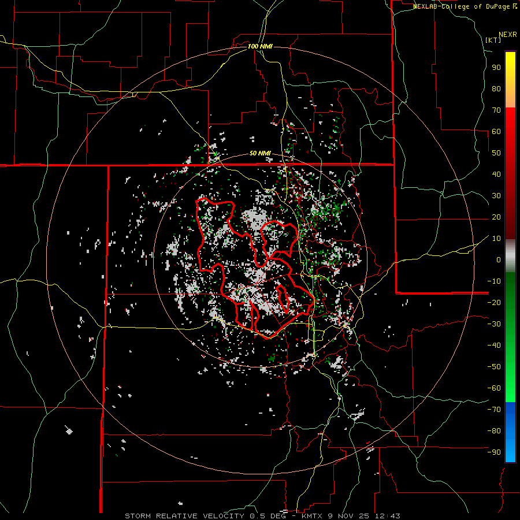
Task: Click the gray zero-velocity segment of color bar
Action: click(510, 256)
